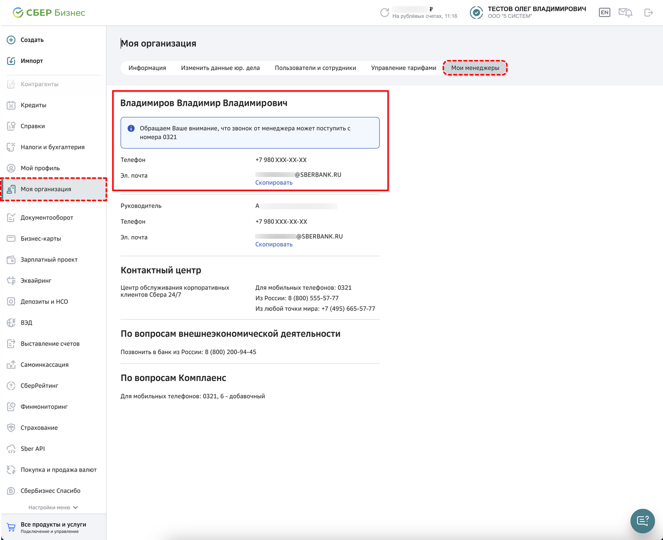Viewport: 663px width, 540px height.
Task: Click the manager's phone number +7 980
Action: tap(281, 160)
